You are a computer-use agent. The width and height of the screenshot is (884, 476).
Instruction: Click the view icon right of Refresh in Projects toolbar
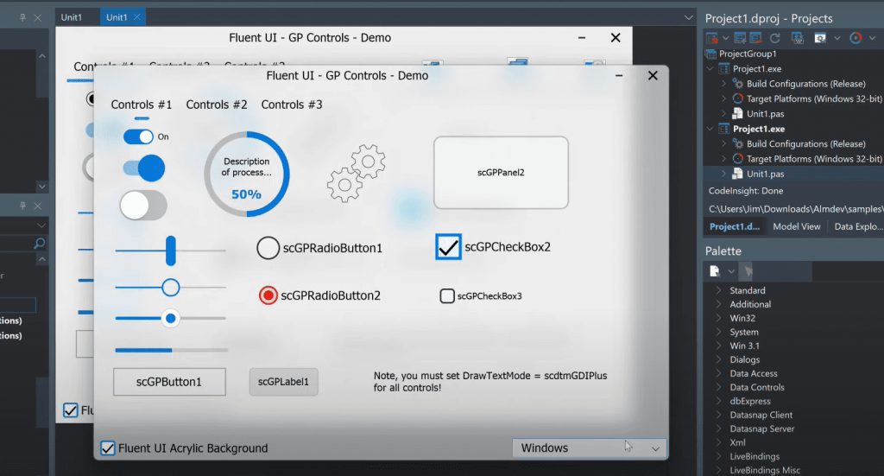tap(797, 38)
